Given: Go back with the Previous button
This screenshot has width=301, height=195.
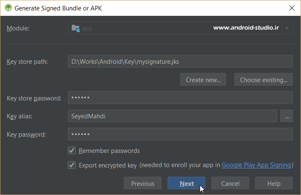Looking at the screenshot, I should (x=143, y=183).
